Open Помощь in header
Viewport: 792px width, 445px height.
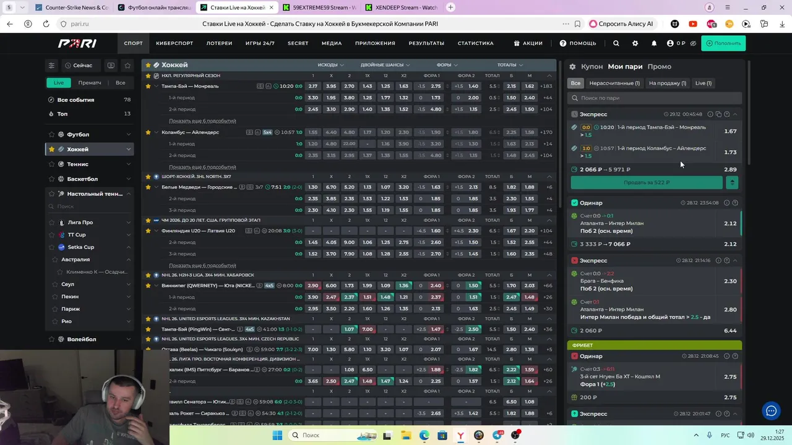point(578,43)
